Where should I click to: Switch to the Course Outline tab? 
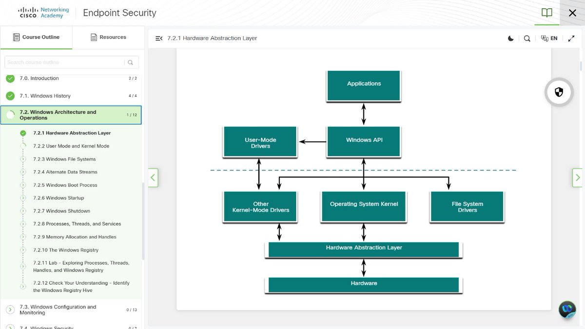point(36,37)
